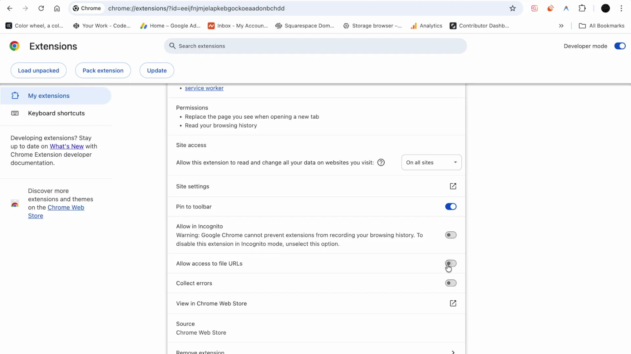The width and height of the screenshot is (631, 354).
Task: Open the On all sites dropdown
Action: pos(431,162)
